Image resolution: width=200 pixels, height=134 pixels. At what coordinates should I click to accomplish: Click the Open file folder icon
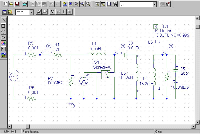pyautogui.click(x=11, y=4)
